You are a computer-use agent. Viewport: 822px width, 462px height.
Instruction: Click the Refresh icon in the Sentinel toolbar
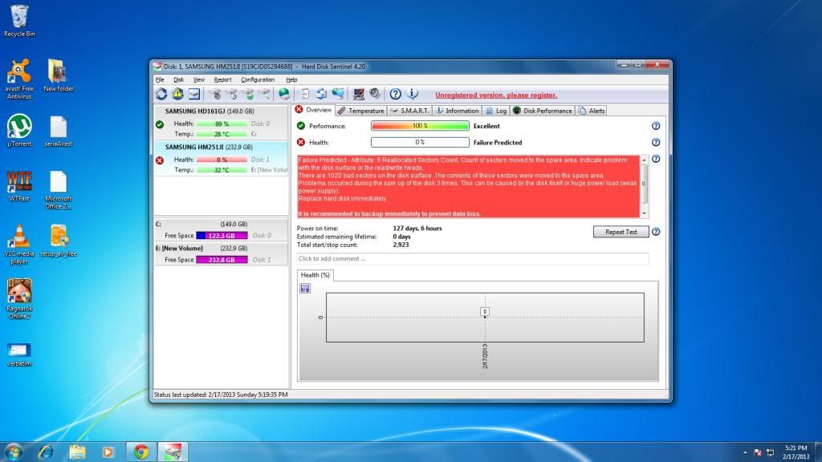tap(161, 94)
